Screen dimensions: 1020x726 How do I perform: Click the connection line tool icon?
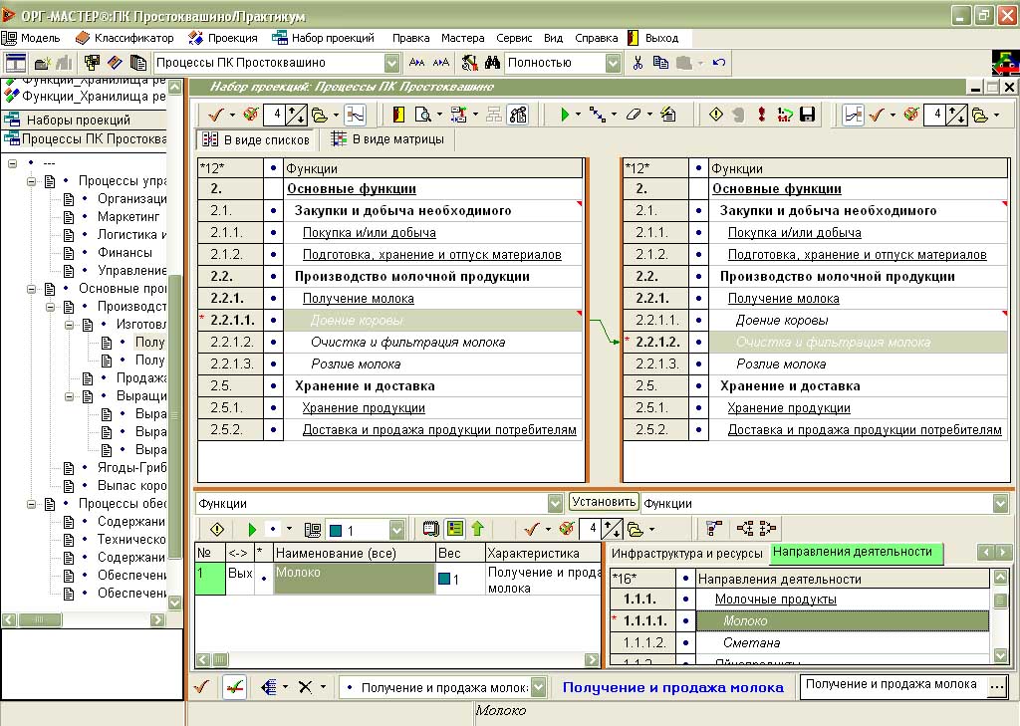click(597, 116)
